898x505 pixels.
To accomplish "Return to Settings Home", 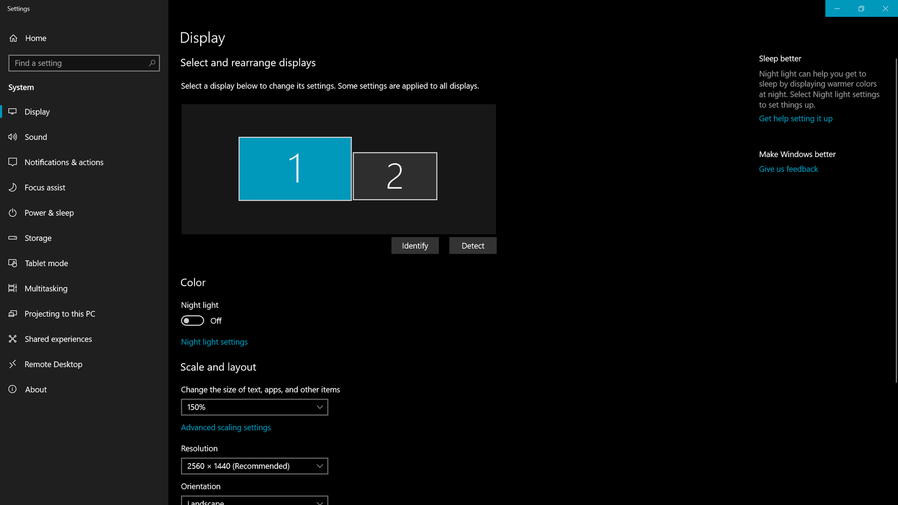I will tap(84, 38).
